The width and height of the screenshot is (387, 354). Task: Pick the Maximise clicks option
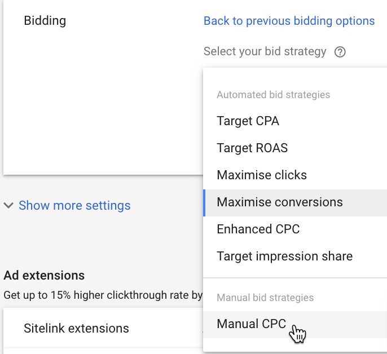point(262,175)
